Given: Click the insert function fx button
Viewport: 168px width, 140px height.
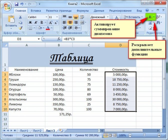Looking at the screenshot, I should coord(59,39).
